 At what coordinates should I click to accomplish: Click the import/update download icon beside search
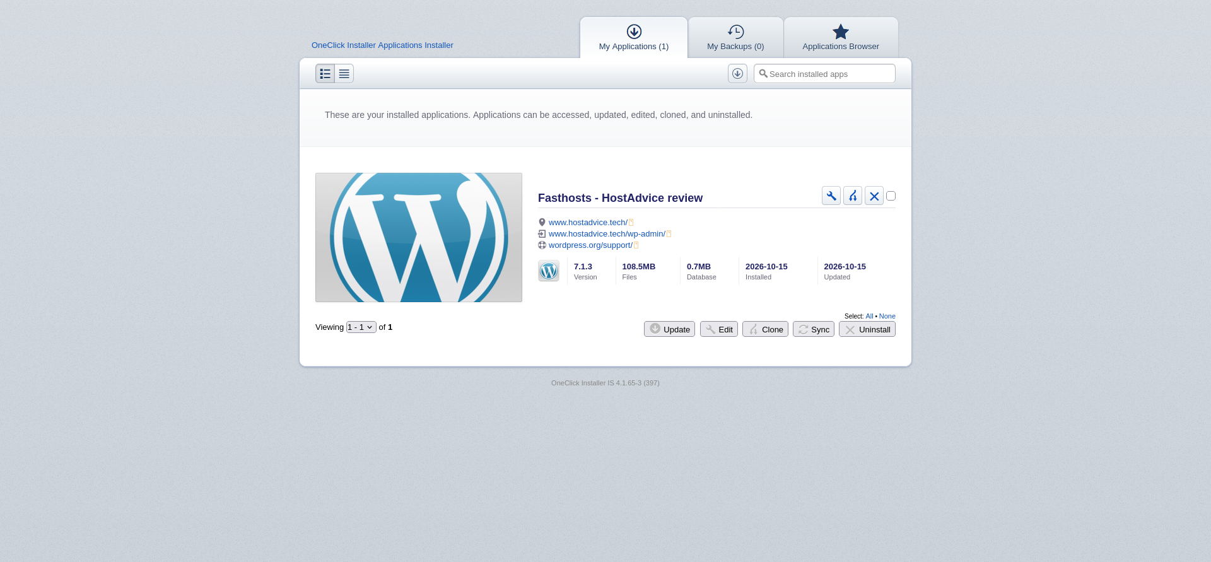pos(737,74)
